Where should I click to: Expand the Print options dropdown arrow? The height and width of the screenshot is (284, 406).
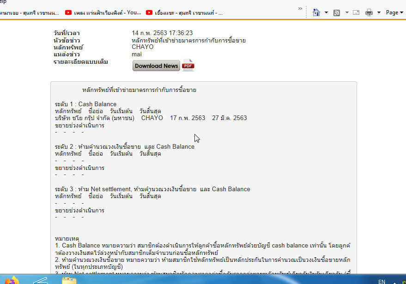379,12
